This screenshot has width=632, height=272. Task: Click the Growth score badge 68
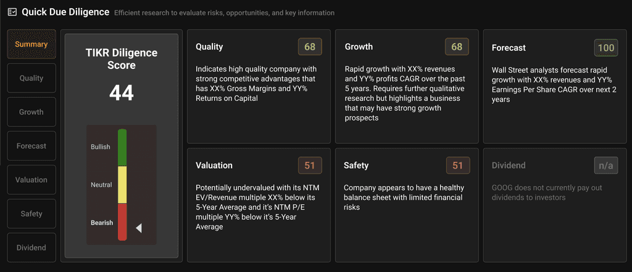pos(457,47)
